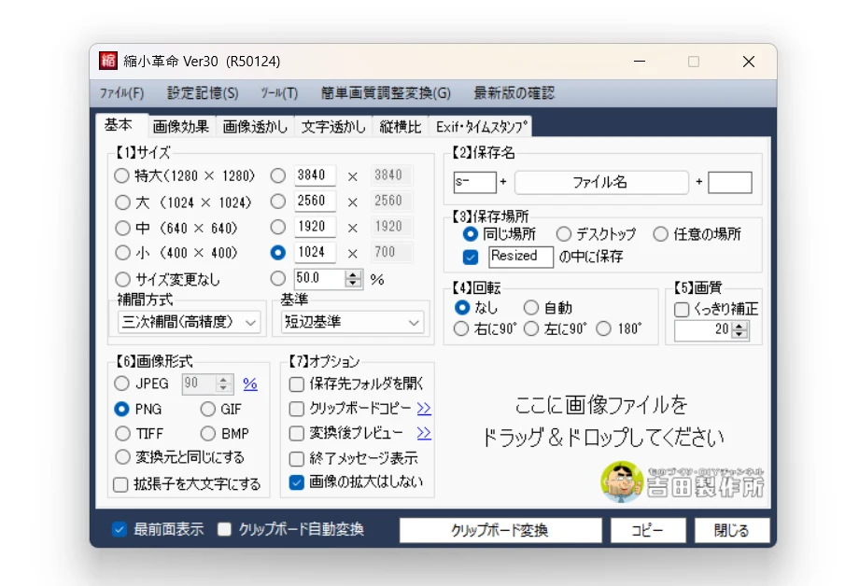
Task: Switch to the 文字透かし tab
Action: [x=333, y=127]
